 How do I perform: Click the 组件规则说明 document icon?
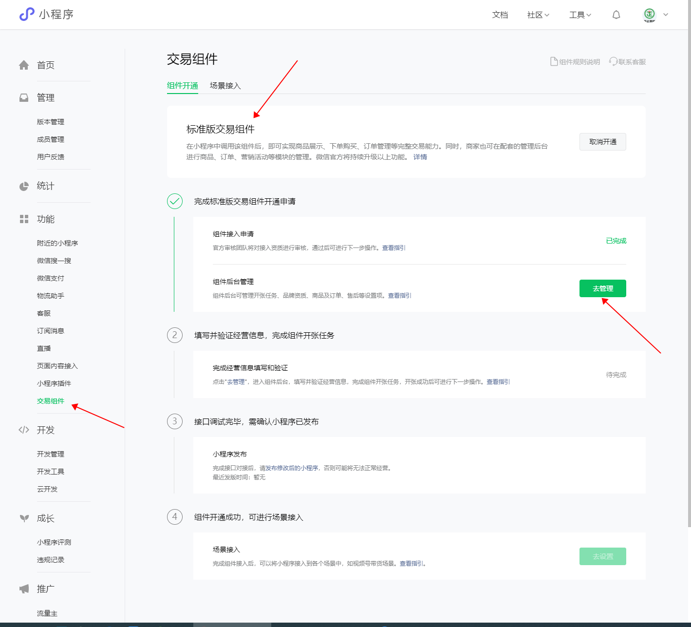[x=554, y=62]
